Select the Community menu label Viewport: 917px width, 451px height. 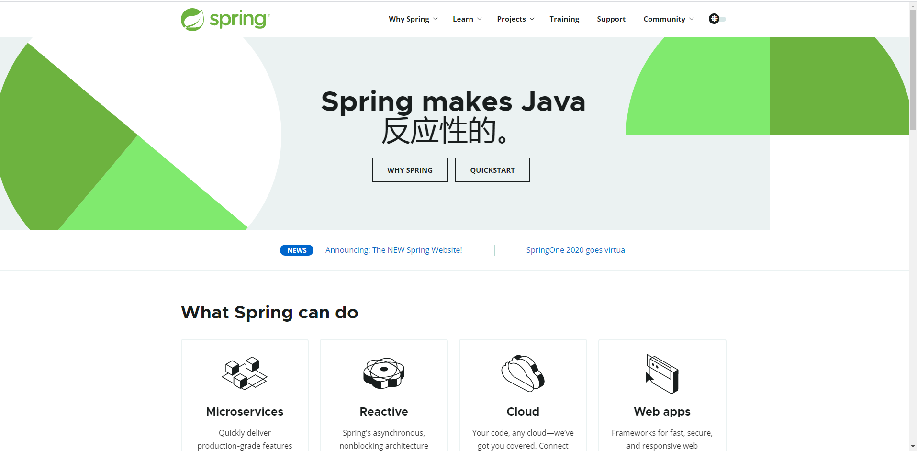(664, 19)
